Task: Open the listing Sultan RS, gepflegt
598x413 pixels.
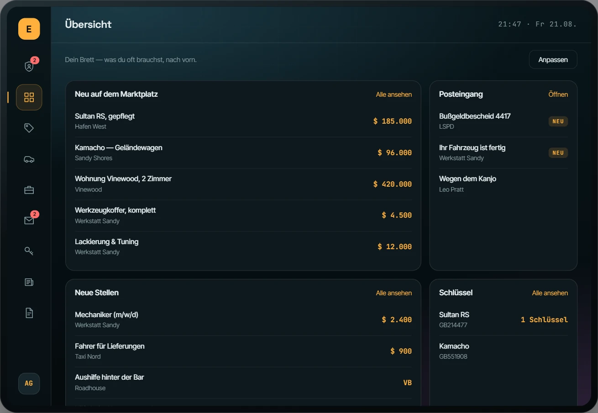Action: (243, 121)
